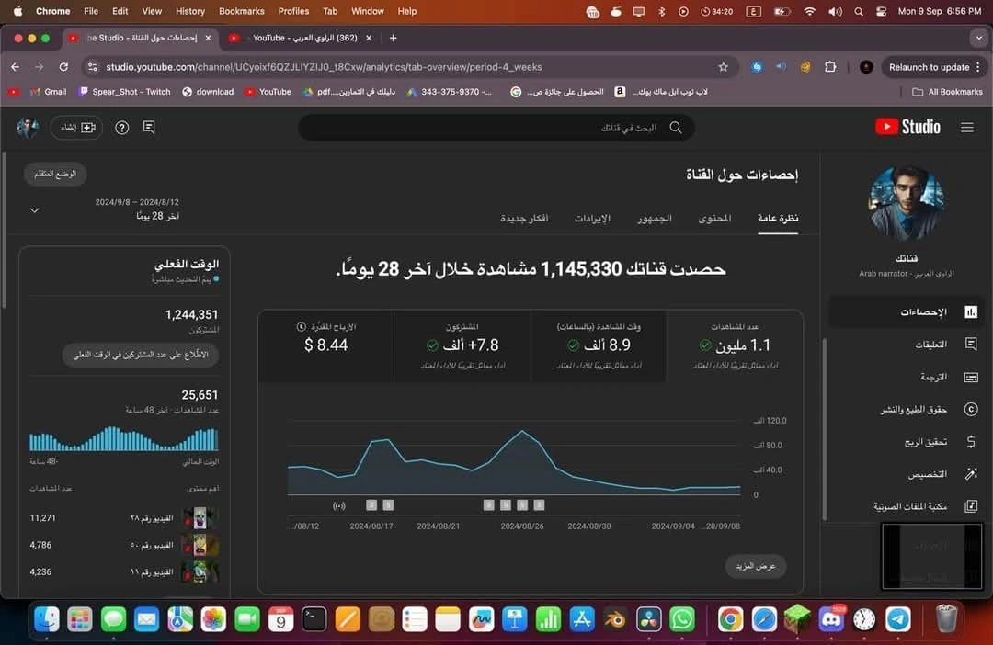Click the Studio search input field
Screen dimensions: 993x645
tap(496, 128)
